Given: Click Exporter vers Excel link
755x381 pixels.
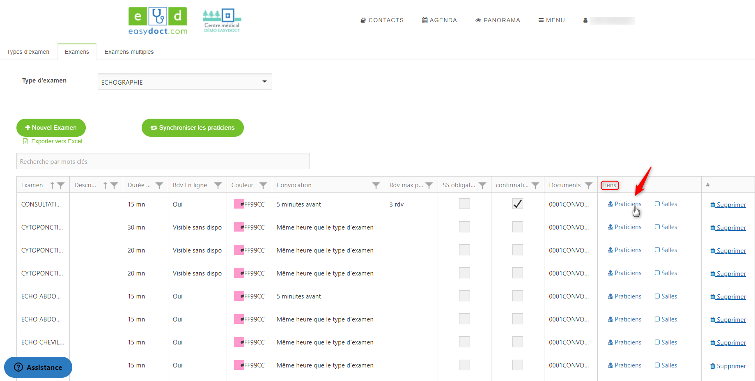Looking at the screenshot, I should pos(57,141).
